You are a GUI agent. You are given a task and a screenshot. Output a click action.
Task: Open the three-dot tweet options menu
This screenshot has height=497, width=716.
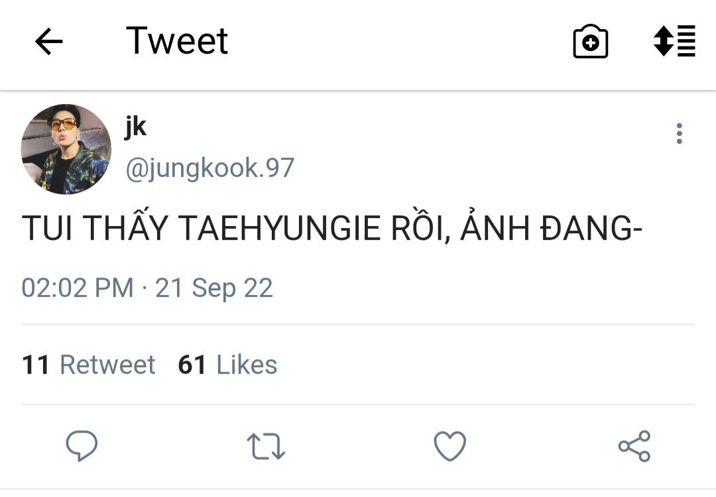pyautogui.click(x=679, y=134)
